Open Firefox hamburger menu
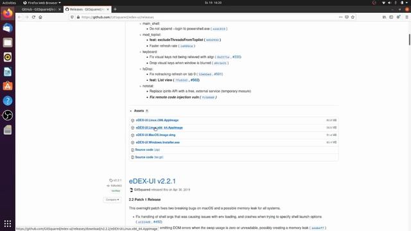The image size is (411, 231). (407, 17)
